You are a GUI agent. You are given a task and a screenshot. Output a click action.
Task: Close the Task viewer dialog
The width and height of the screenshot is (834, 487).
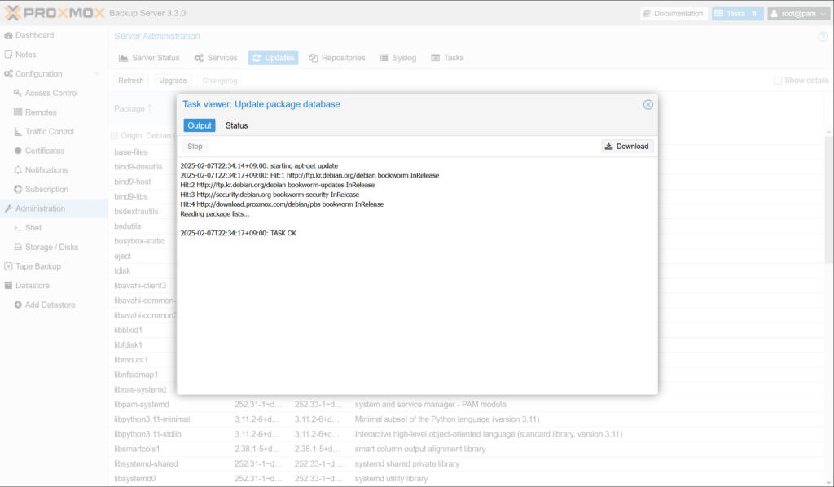click(x=648, y=104)
